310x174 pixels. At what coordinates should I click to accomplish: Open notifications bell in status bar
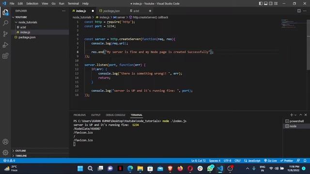point(305,160)
